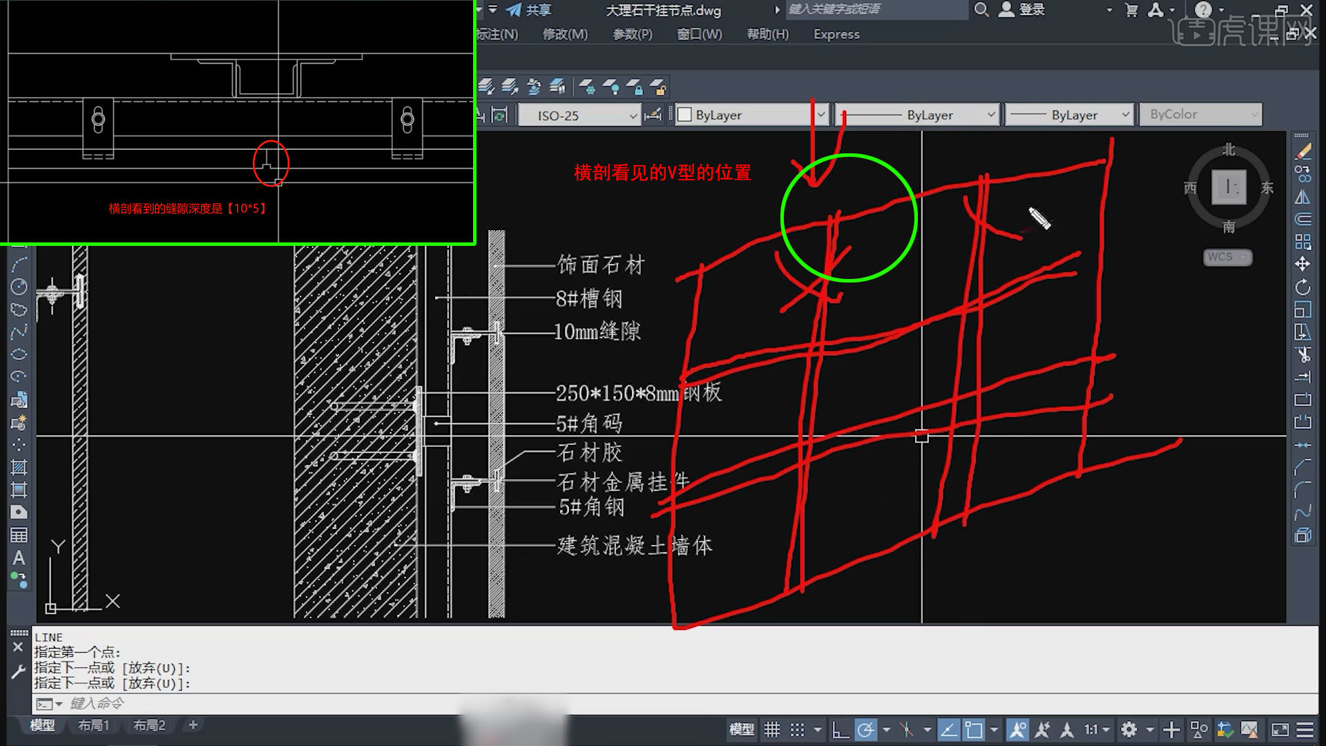Select the Fillet tool

pyautogui.click(x=1303, y=490)
